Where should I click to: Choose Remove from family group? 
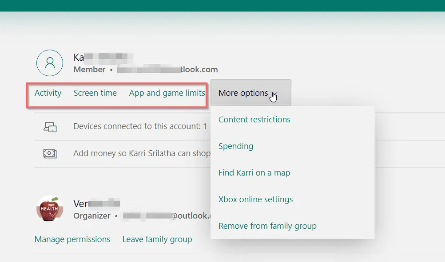[267, 226]
